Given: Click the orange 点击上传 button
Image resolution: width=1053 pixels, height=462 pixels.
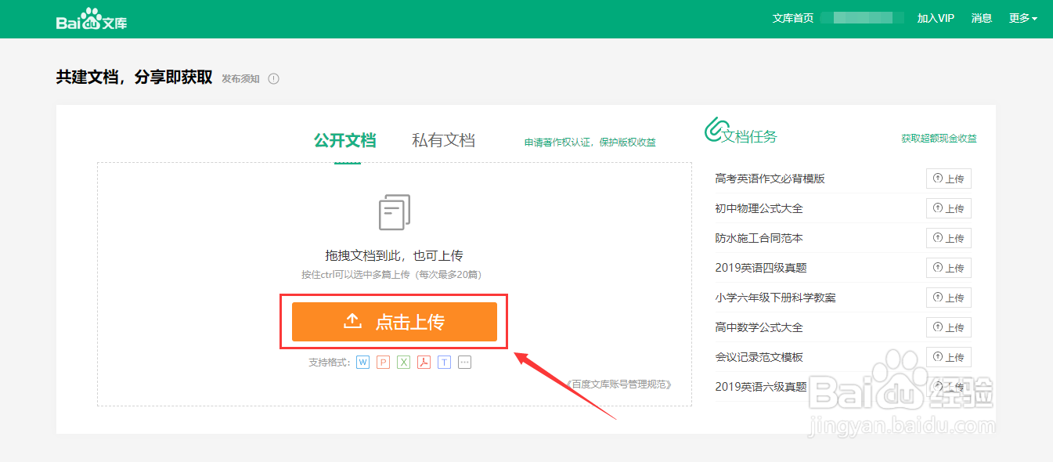Looking at the screenshot, I should point(394,321).
